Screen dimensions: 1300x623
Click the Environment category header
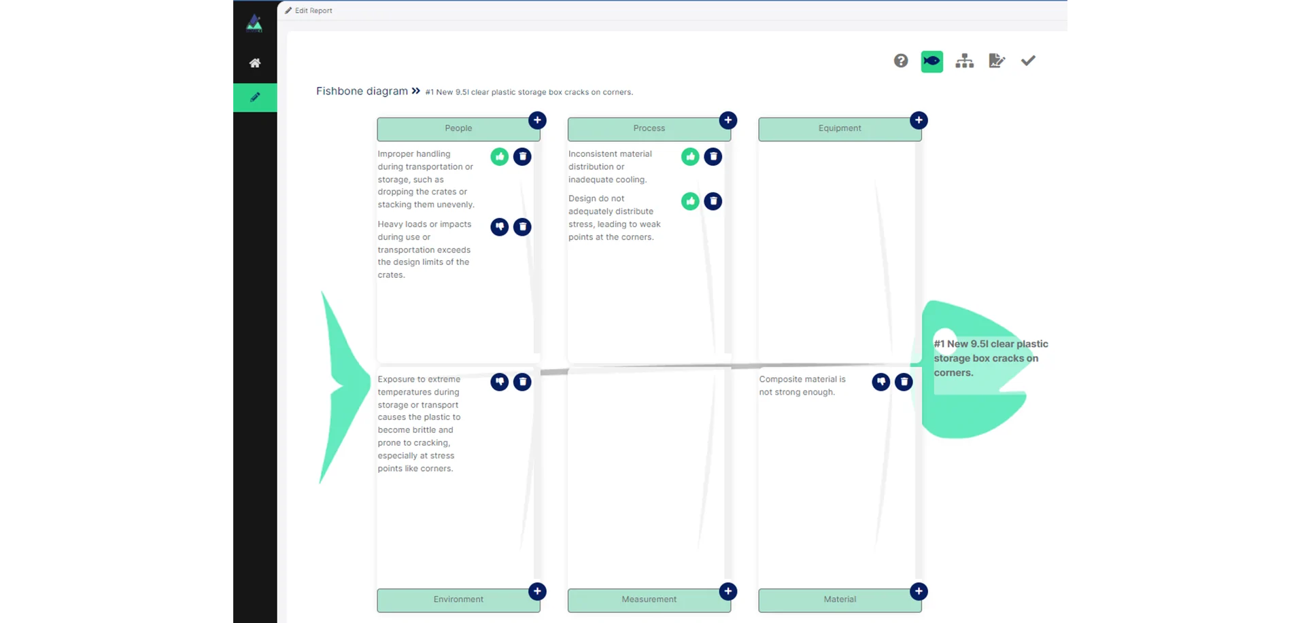click(458, 600)
